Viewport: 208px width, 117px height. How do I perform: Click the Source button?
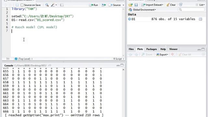(x=114, y=5)
